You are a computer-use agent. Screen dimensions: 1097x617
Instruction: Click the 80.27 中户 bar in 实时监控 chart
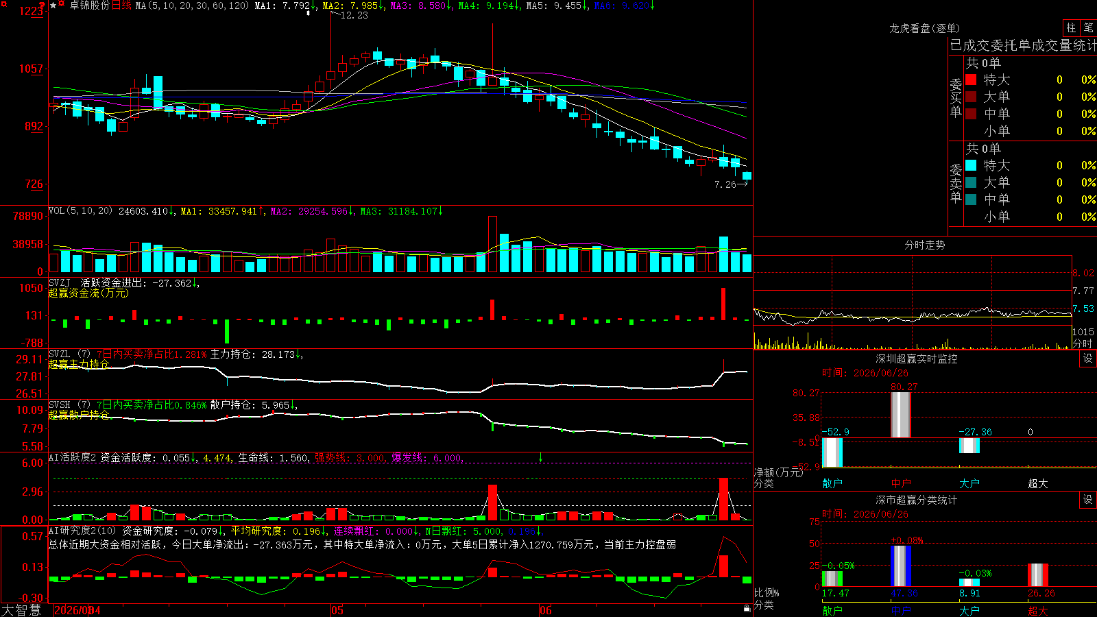901,415
